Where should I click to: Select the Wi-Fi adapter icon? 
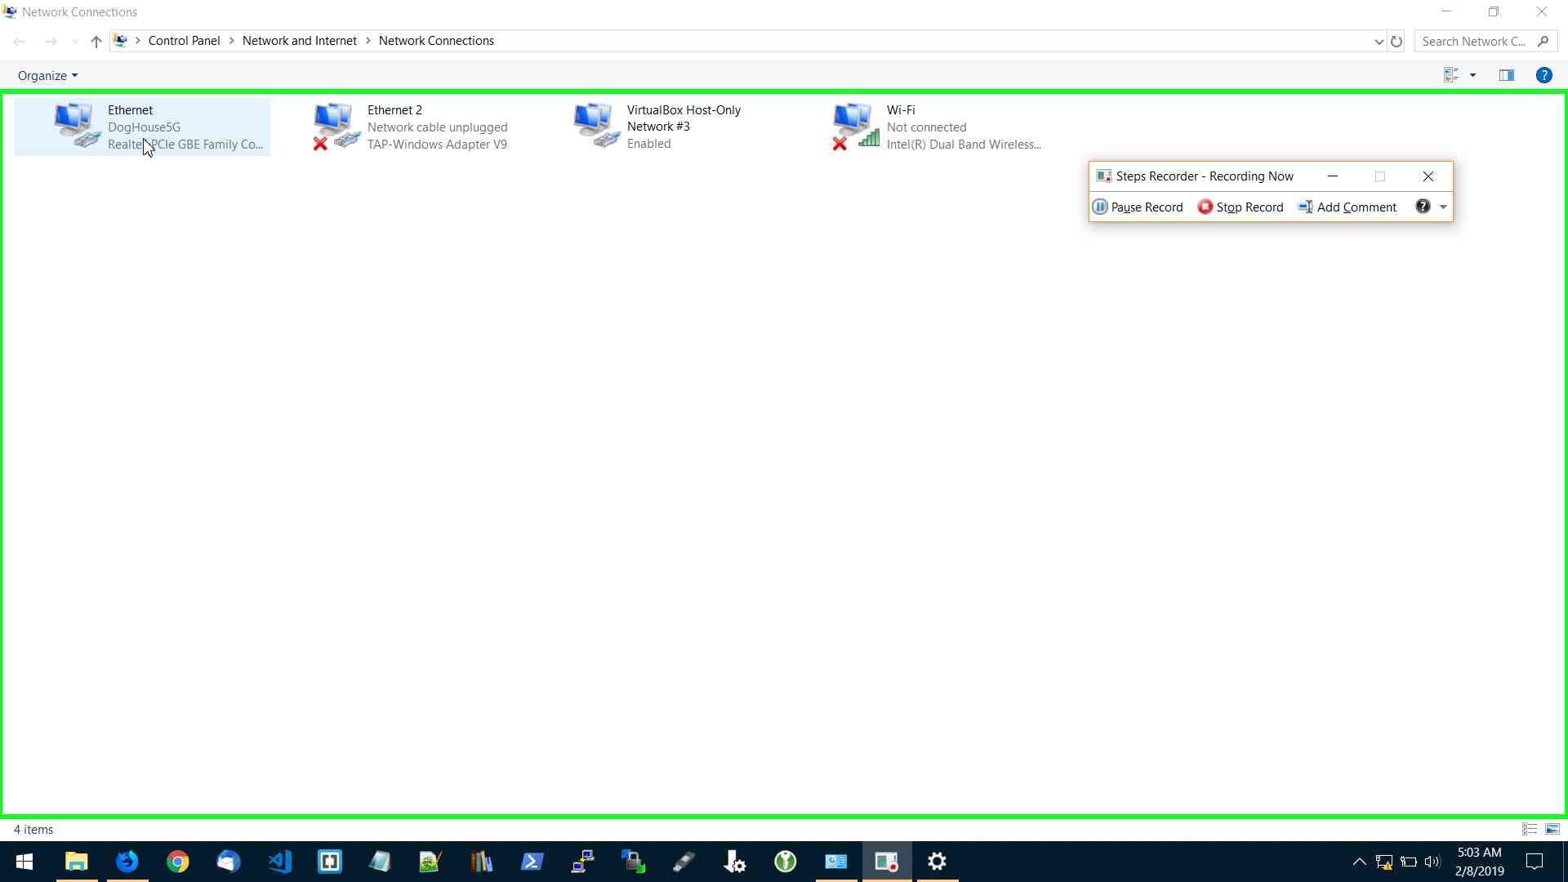855,126
